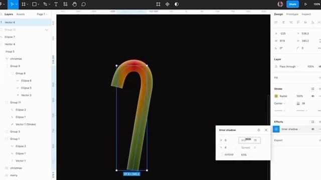Open Inner shadow effect settings icon
The image size is (321, 180).
[x=276, y=129]
